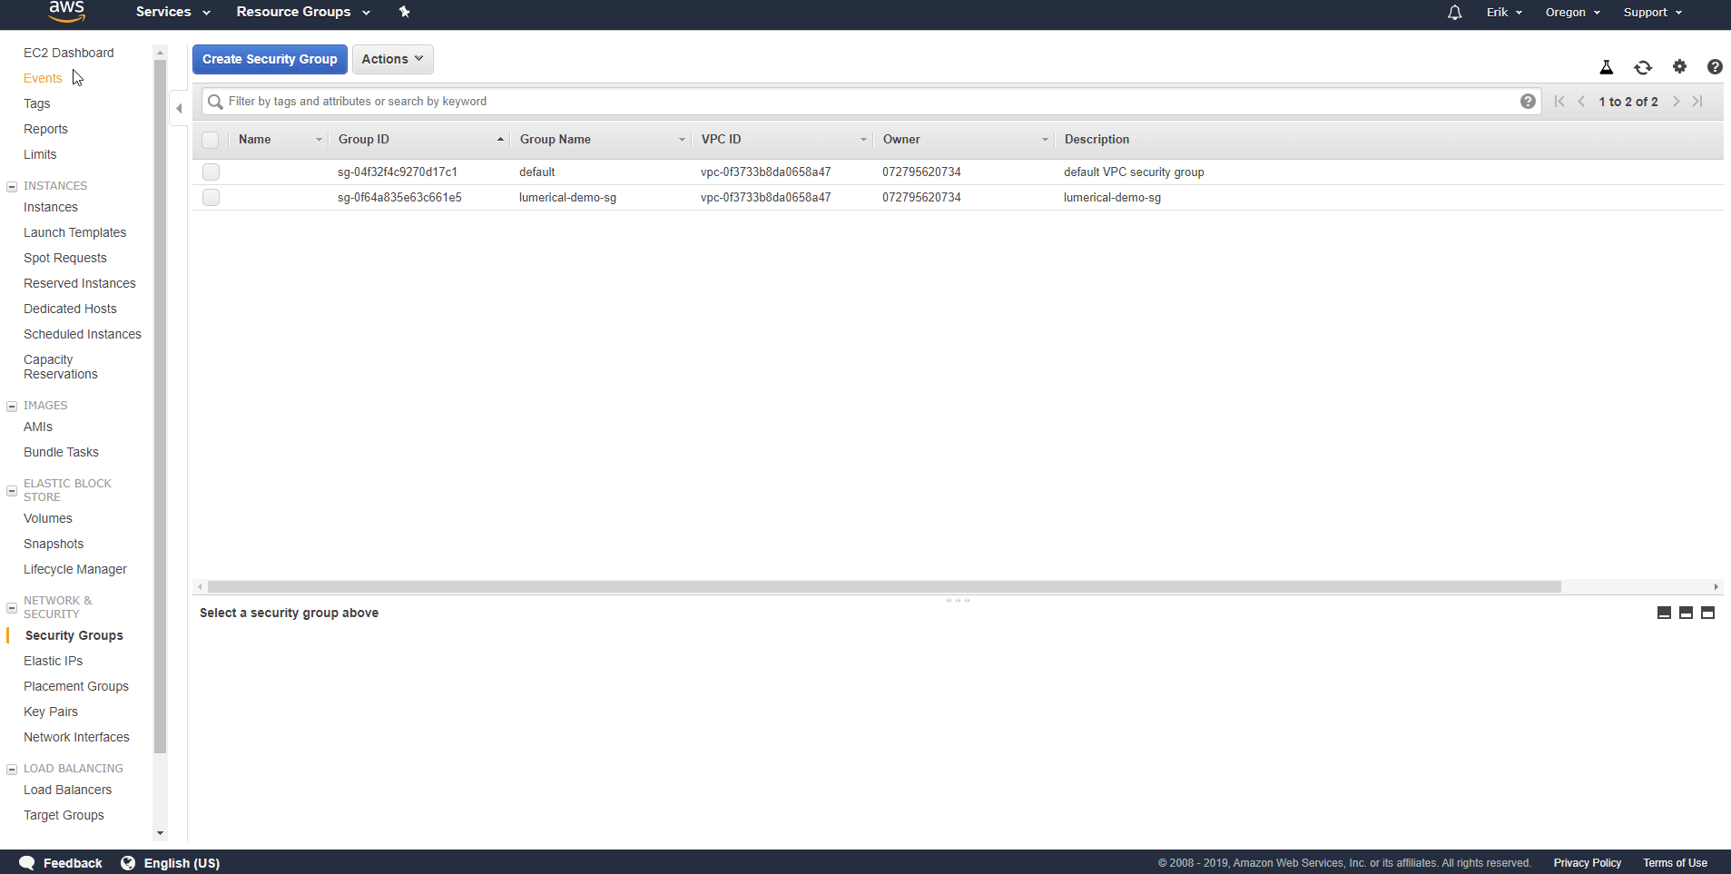Collapse the IMAGES section
The image size is (1731, 874).
[12, 407]
